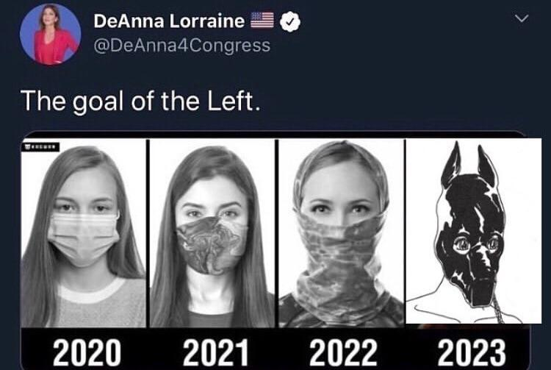The height and width of the screenshot is (370, 551).
Task: Click the marbled cloth mask in 2021 photo
Action: tap(212, 245)
